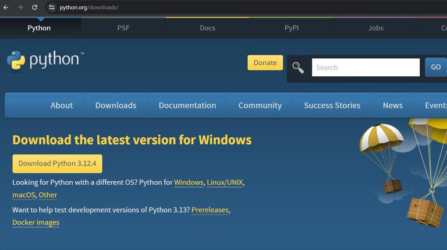This screenshot has width=447, height=250.
Task: Reload the page with refresh icon
Action: pos(34,8)
